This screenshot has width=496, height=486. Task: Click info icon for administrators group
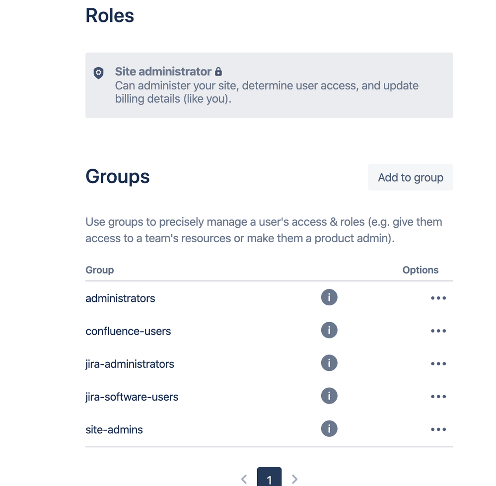[329, 297]
